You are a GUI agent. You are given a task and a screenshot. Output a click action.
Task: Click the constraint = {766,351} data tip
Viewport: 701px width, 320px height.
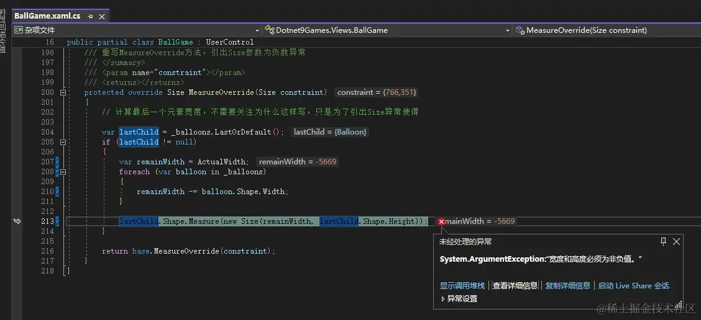pos(377,92)
